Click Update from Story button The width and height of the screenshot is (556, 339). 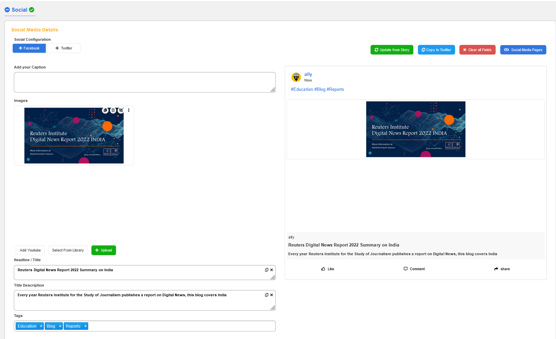pos(392,50)
